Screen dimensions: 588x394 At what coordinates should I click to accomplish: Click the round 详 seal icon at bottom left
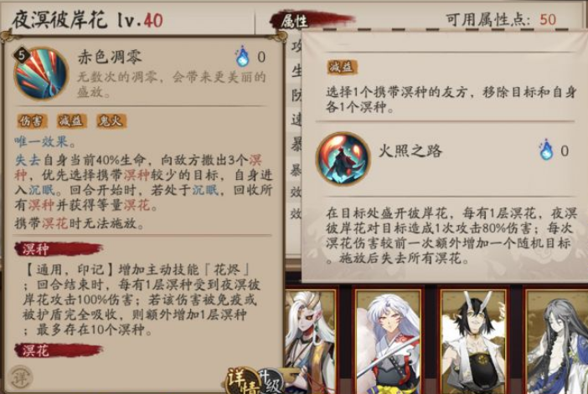tap(20, 378)
